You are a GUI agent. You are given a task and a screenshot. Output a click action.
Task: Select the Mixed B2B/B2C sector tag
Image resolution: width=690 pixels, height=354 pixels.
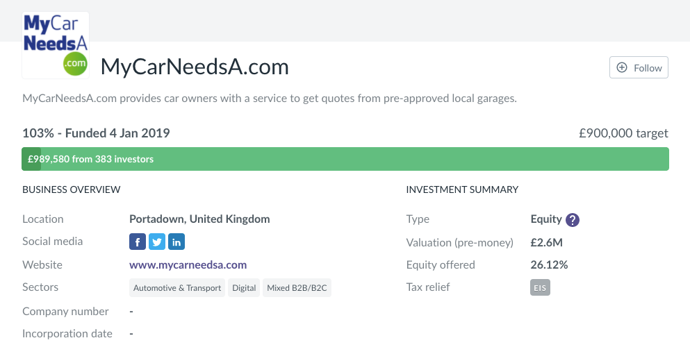pyautogui.click(x=297, y=288)
